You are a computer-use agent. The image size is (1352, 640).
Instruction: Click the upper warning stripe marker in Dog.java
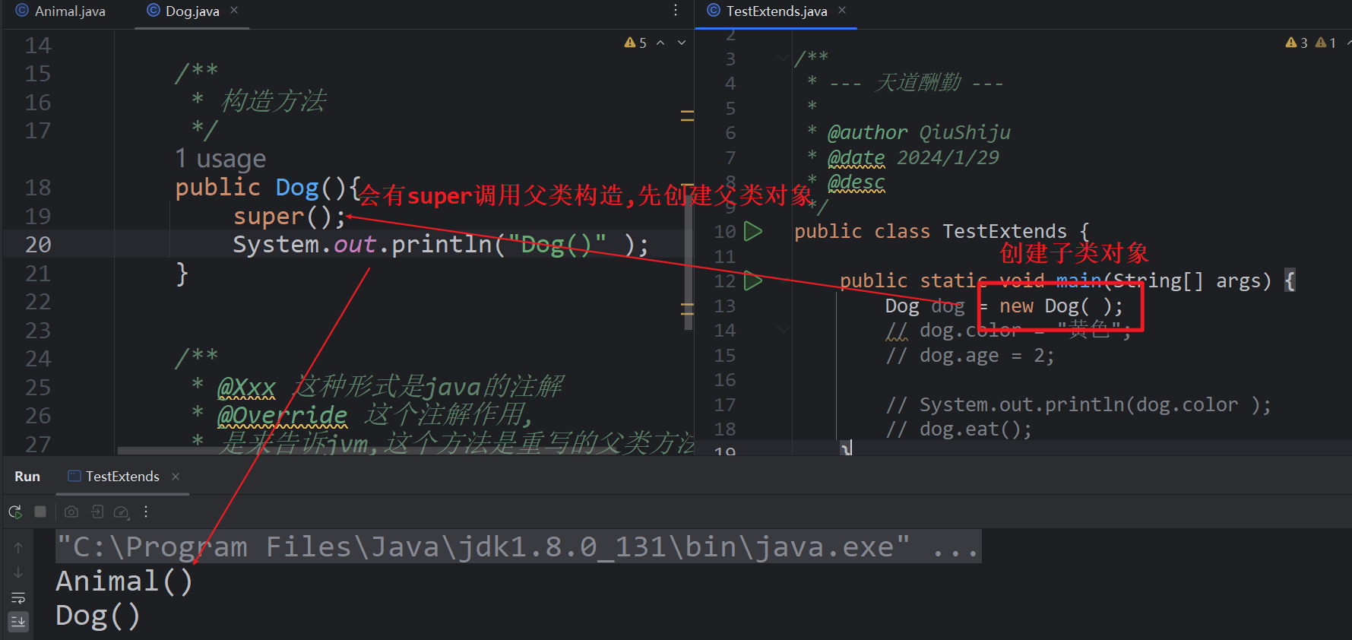pos(688,116)
